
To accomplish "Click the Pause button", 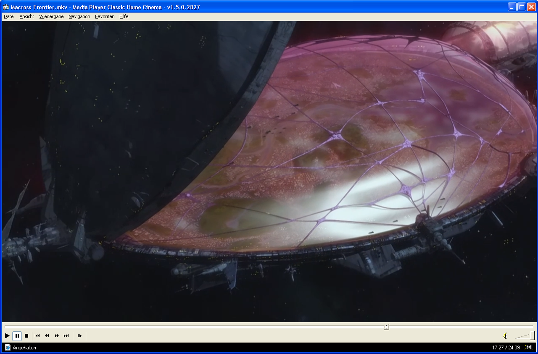I will pyautogui.click(x=17, y=336).
